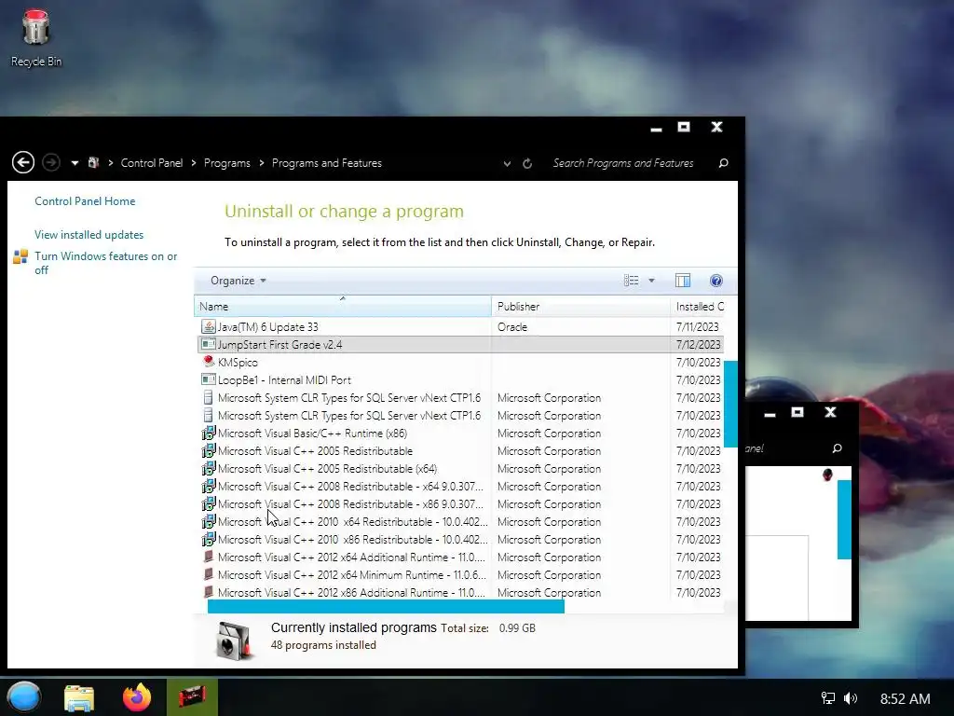Click the Oracle publisher cell

512,327
